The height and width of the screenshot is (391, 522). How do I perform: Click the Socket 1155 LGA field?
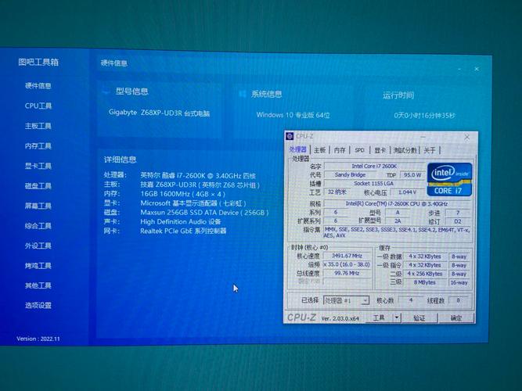click(373, 183)
